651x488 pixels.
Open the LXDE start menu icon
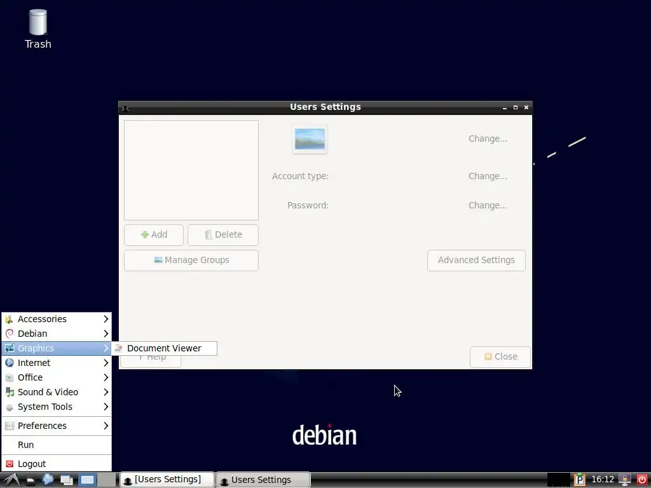coord(11,480)
